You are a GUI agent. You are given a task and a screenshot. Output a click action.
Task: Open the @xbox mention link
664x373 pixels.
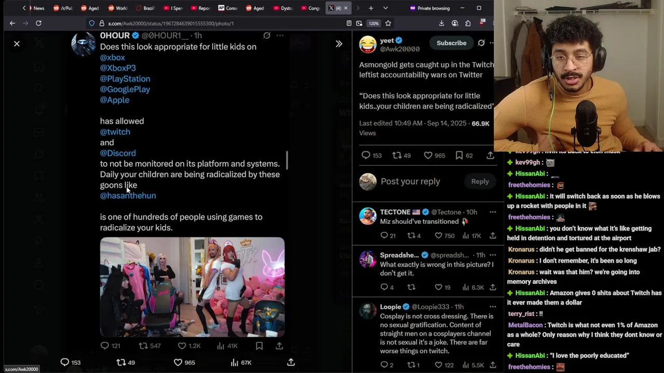(113, 58)
